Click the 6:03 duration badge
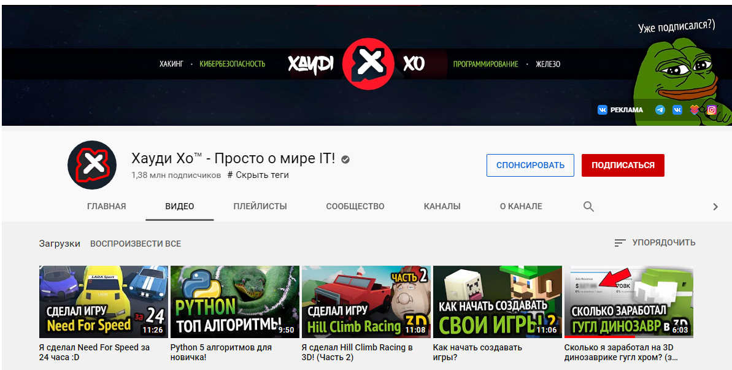The width and height of the screenshot is (732, 370). (680, 330)
